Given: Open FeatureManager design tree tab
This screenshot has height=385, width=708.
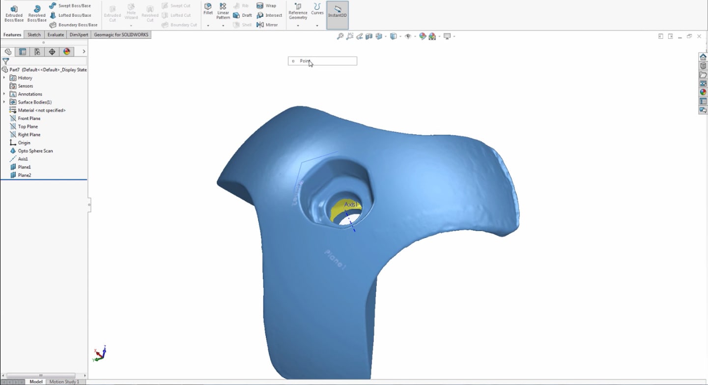Looking at the screenshot, I should tap(8, 52).
